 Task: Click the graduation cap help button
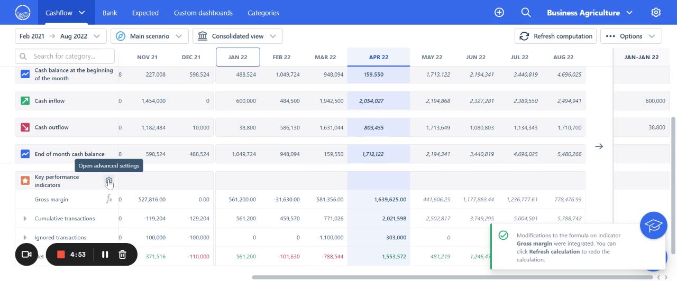(x=653, y=226)
